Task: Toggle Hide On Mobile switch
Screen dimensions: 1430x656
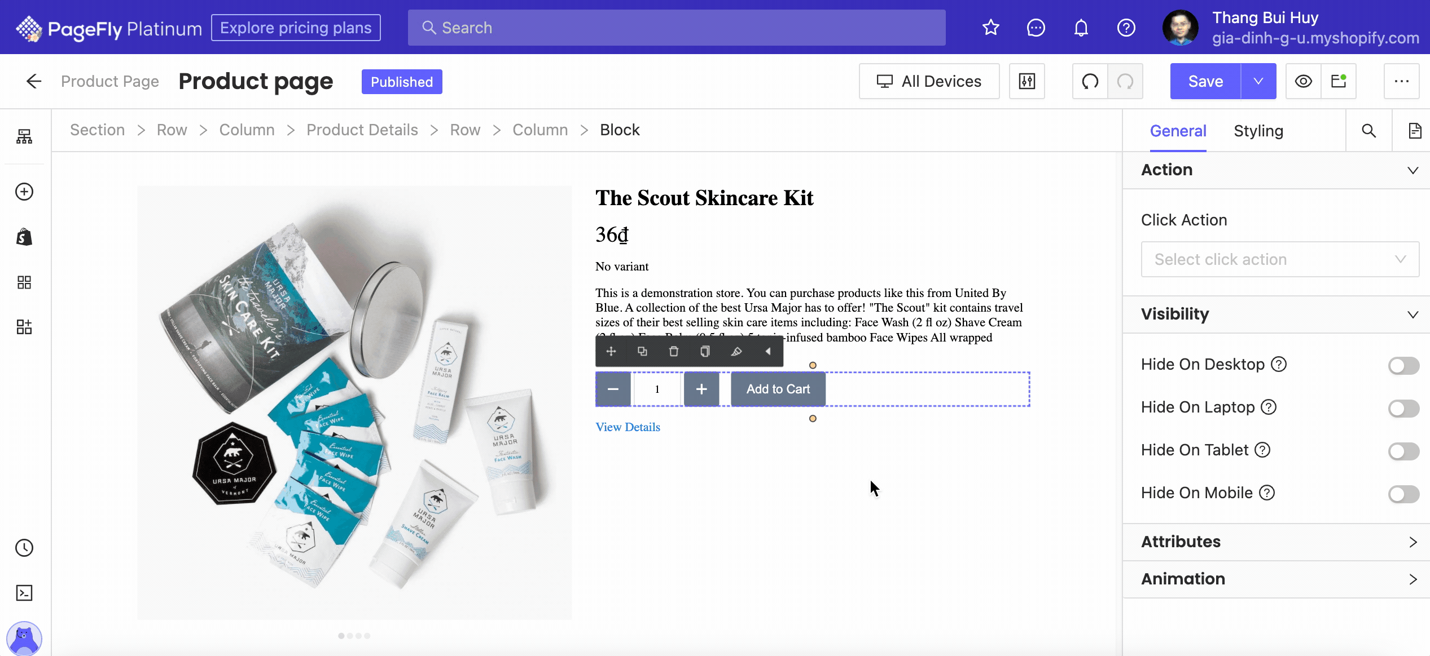Action: 1403,494
